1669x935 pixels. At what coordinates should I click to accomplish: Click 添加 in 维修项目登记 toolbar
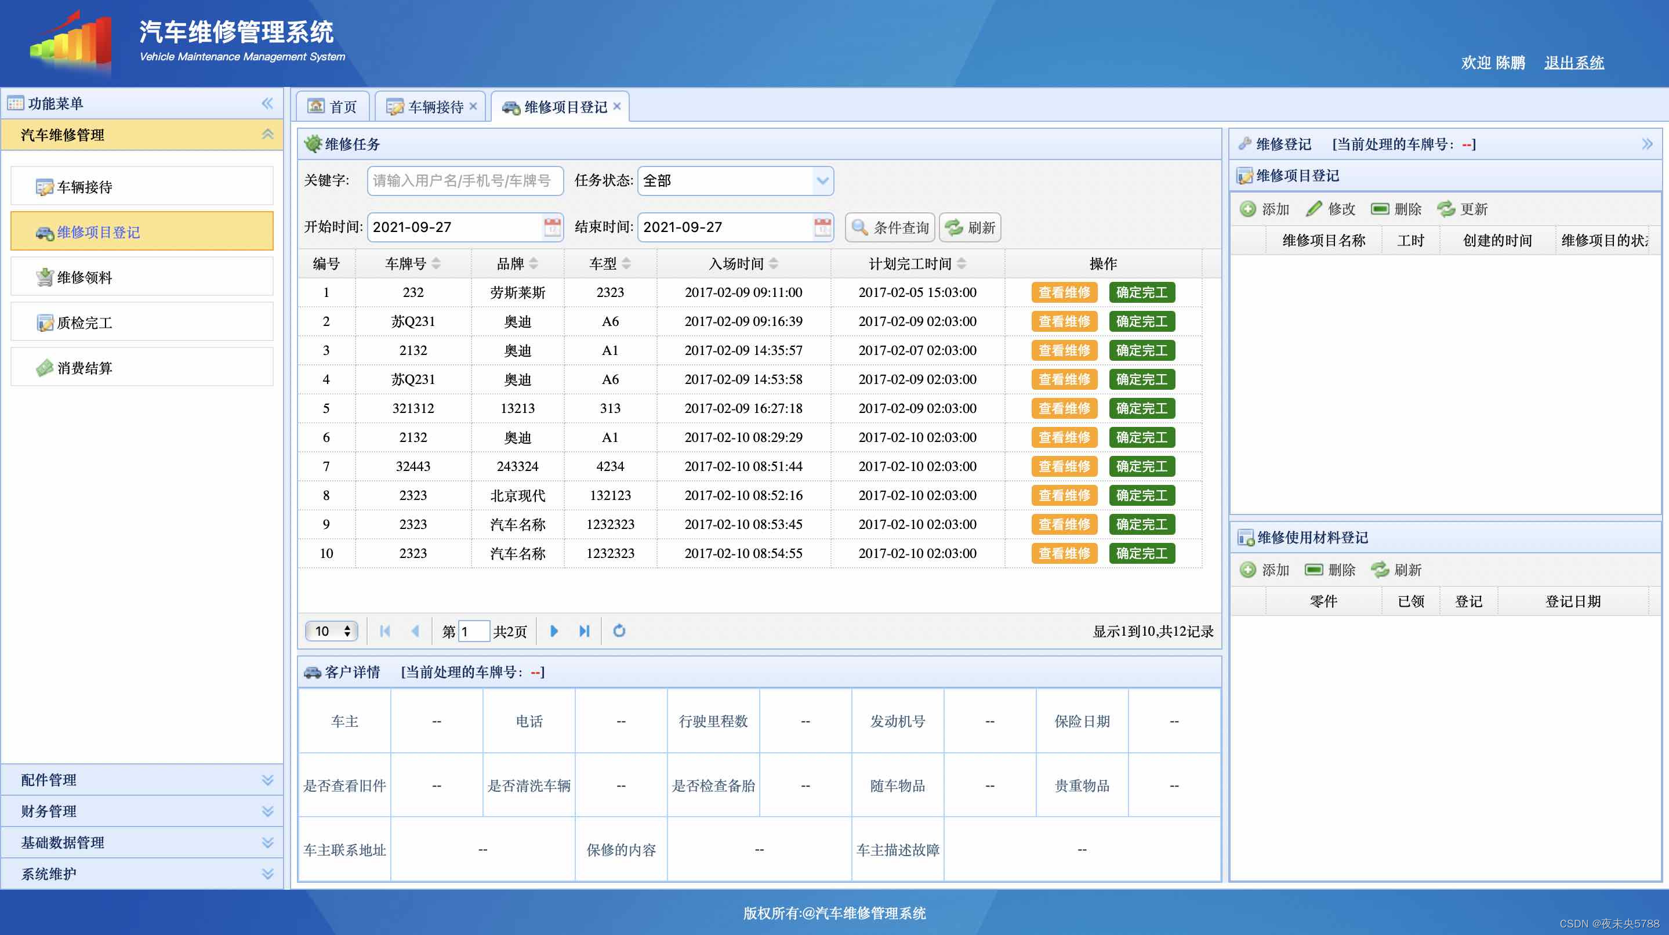click(1265, 209)
